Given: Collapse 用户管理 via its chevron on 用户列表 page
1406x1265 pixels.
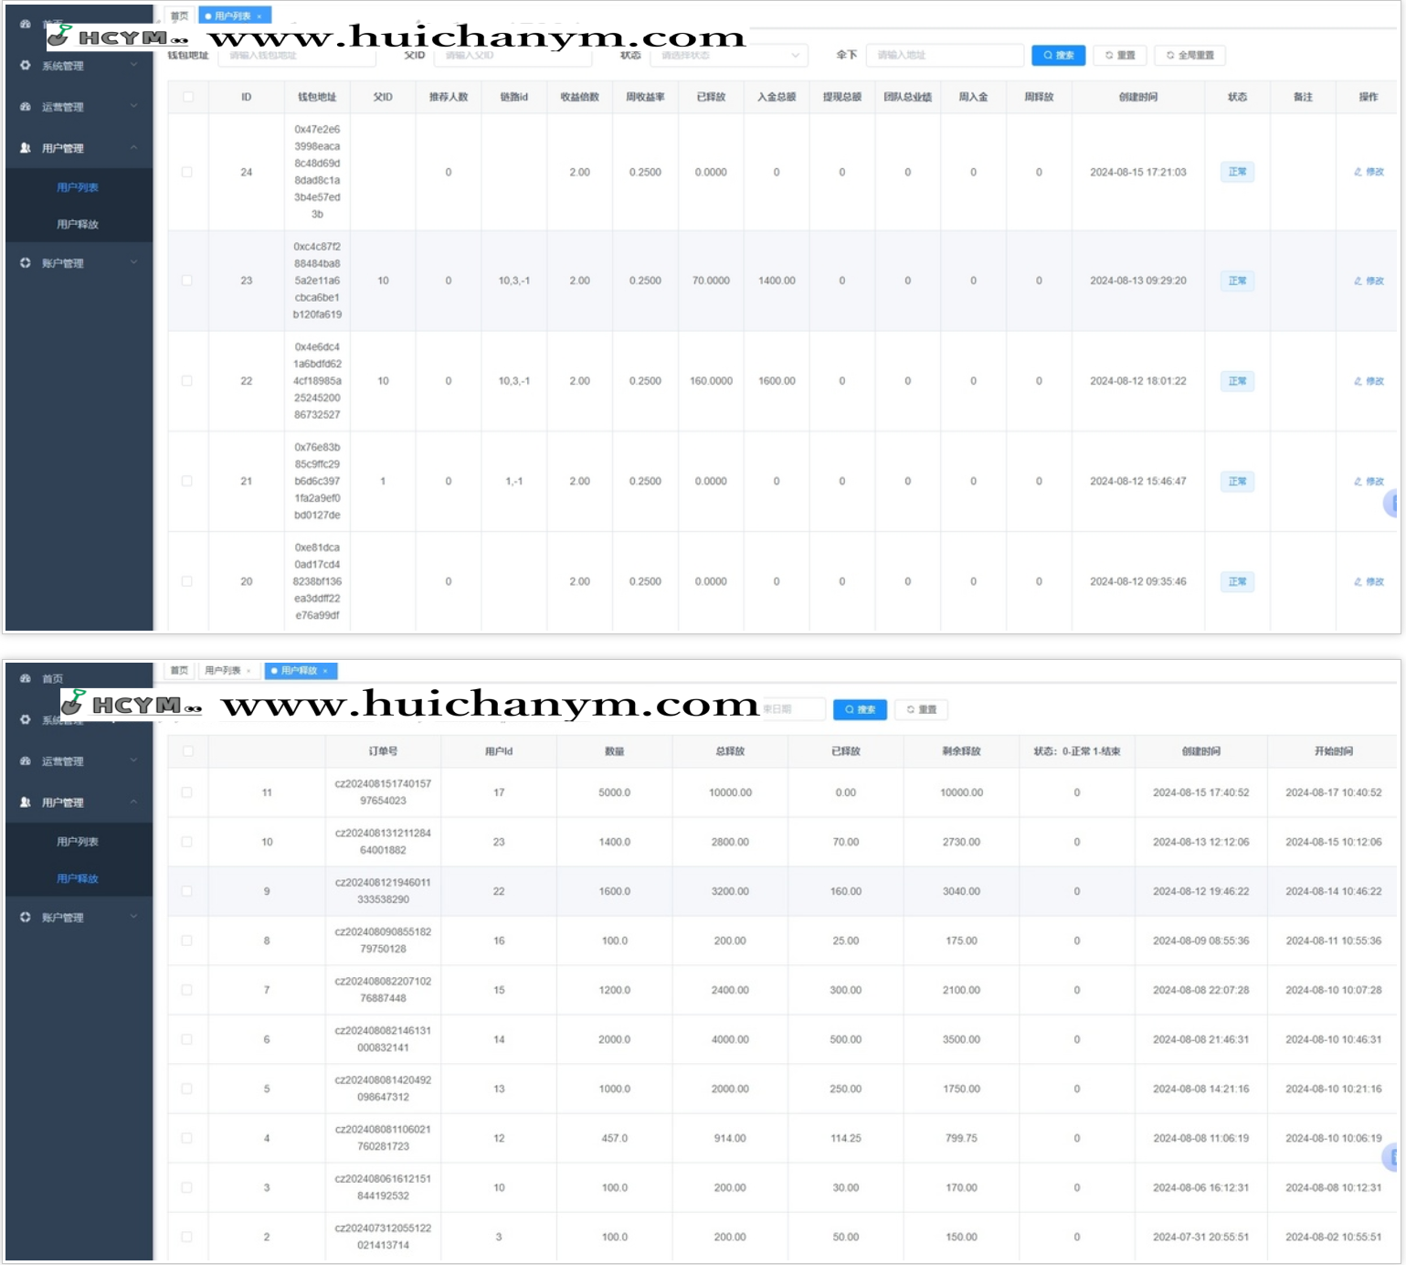Looking at the screenshot, I should pos(134,147).
